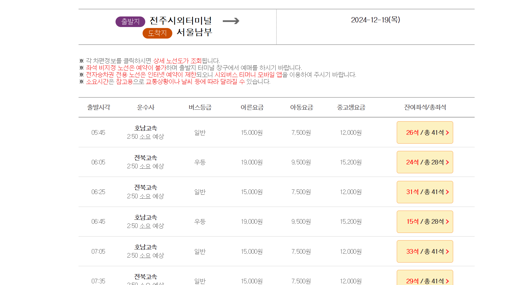Click departure terminal name 전주시외터미널
The height and width of the screenshot is (285, 505).
181,21
